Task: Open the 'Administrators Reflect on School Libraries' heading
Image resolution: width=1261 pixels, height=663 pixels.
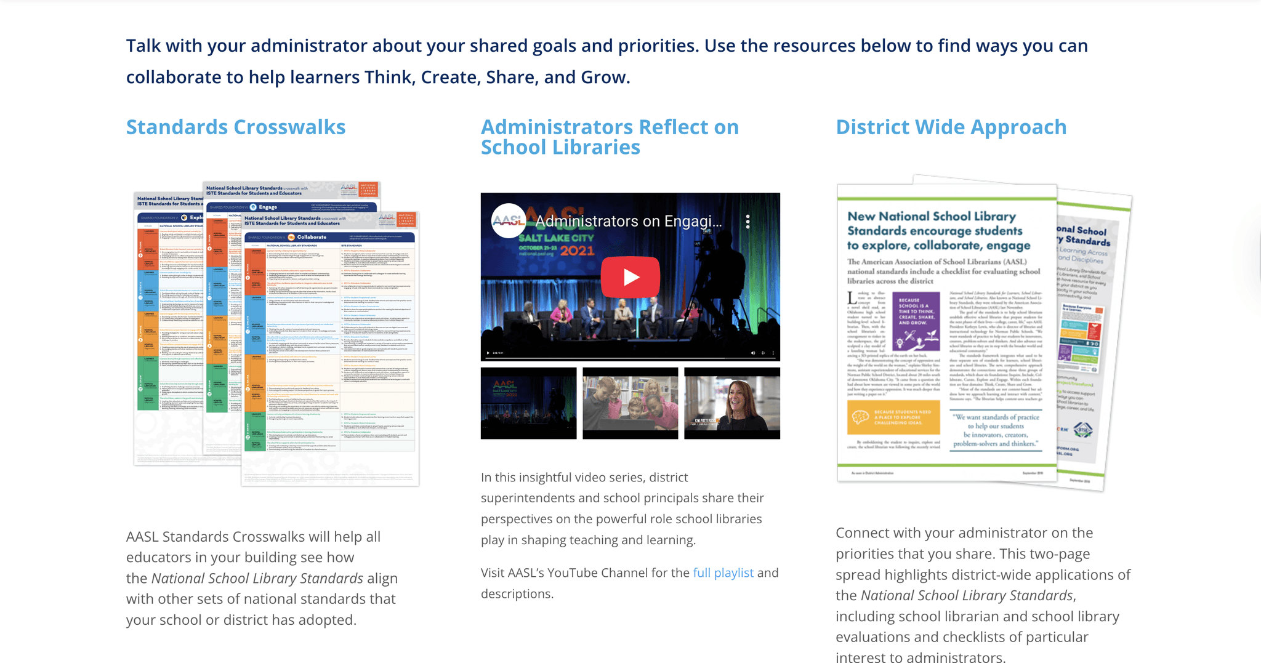Action: point(610,137)
